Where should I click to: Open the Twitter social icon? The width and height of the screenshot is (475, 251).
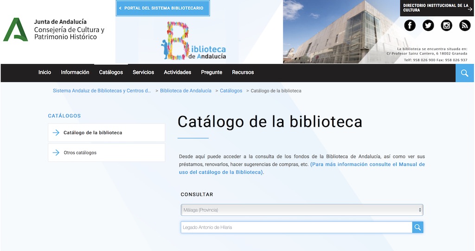[428, 25]
